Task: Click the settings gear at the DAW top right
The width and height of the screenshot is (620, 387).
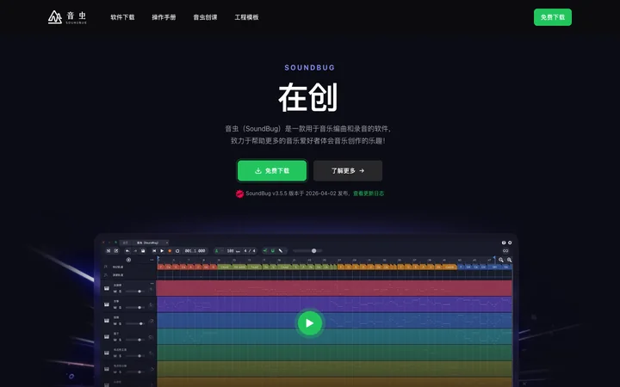Action: click(x=510, y=243)
